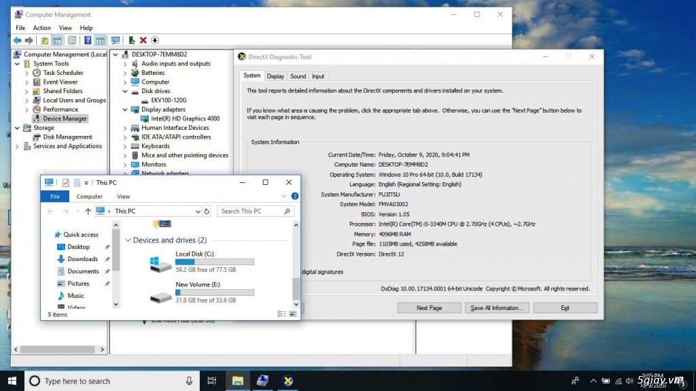Screen dimensions: 696x391
Task: Switch to details view icon in This PC
Action: tap(282, 314)
